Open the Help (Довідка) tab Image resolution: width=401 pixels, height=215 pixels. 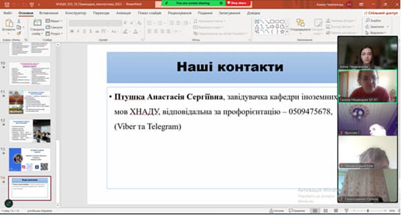tap(254, 13)
